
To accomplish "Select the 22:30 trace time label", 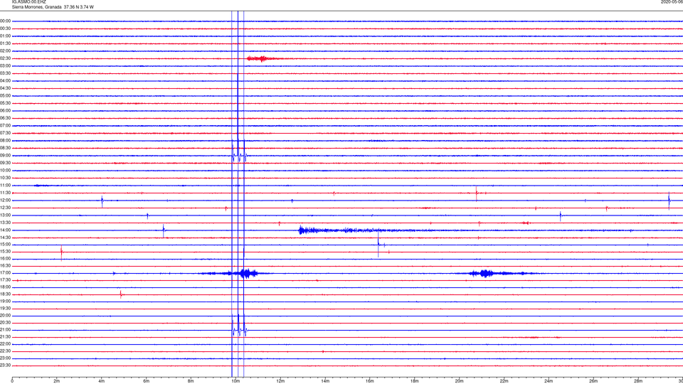I will pyautogui.click(x=5, y=351).
